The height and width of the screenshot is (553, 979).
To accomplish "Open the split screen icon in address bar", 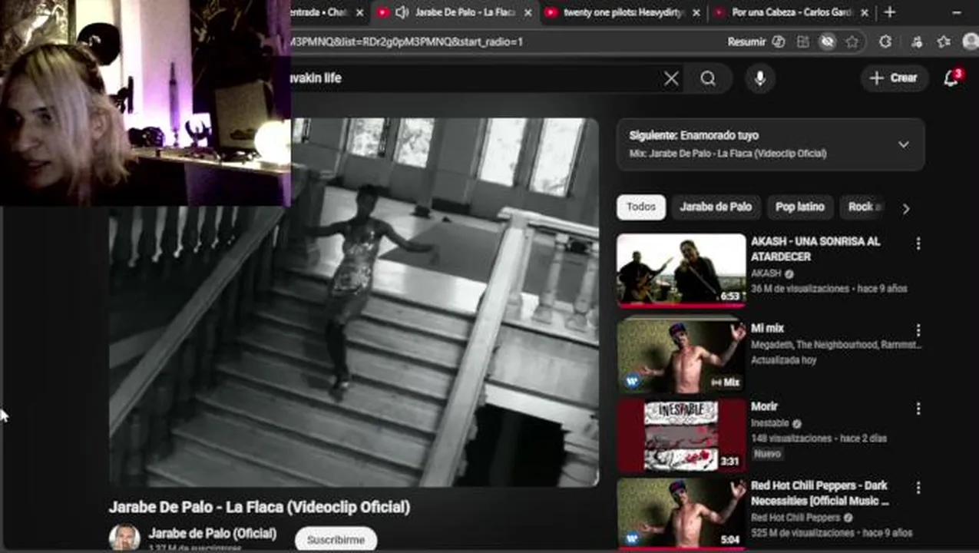I will click(x=802, y=42).
